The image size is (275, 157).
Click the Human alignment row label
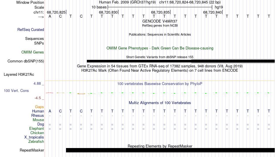tap(38, 111)
